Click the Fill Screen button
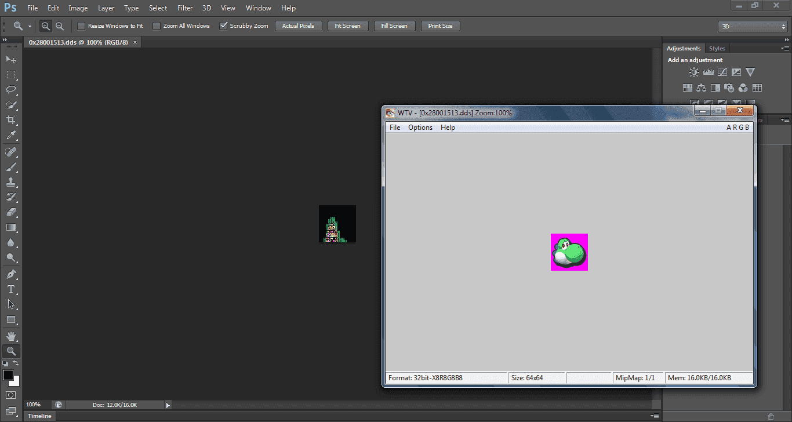 (x=395, y=26)
